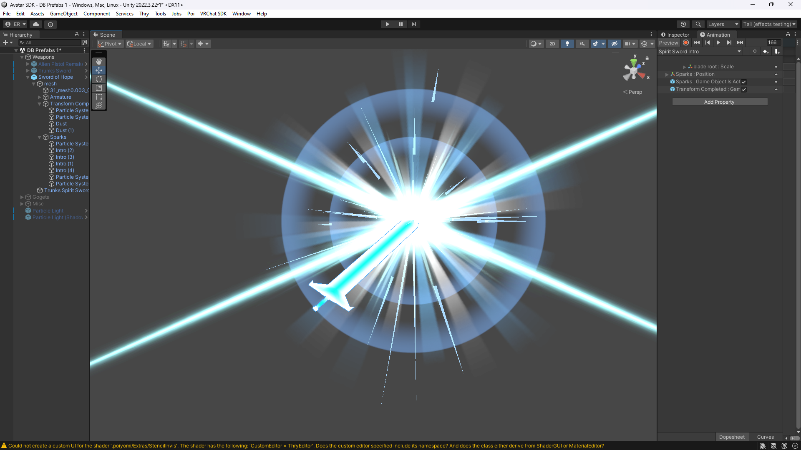This screenshot has width=801, height=450.
Task: Uncheck Sparks Game Object Is Active checkbox
Action: coord(744,82)
